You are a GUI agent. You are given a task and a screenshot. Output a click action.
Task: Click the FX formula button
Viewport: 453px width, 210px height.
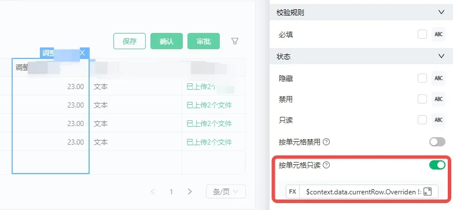tap(293, 191)
